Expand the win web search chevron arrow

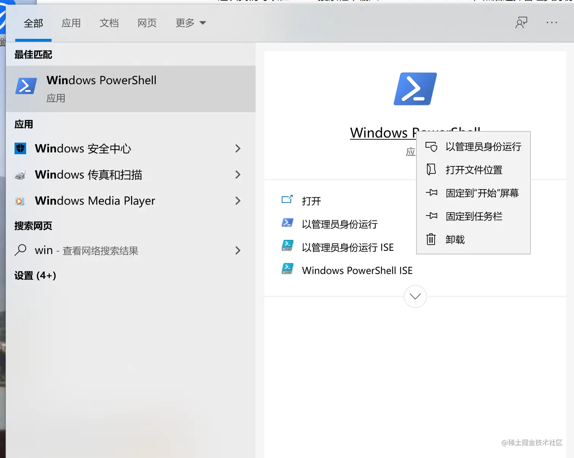click(238, 250)
